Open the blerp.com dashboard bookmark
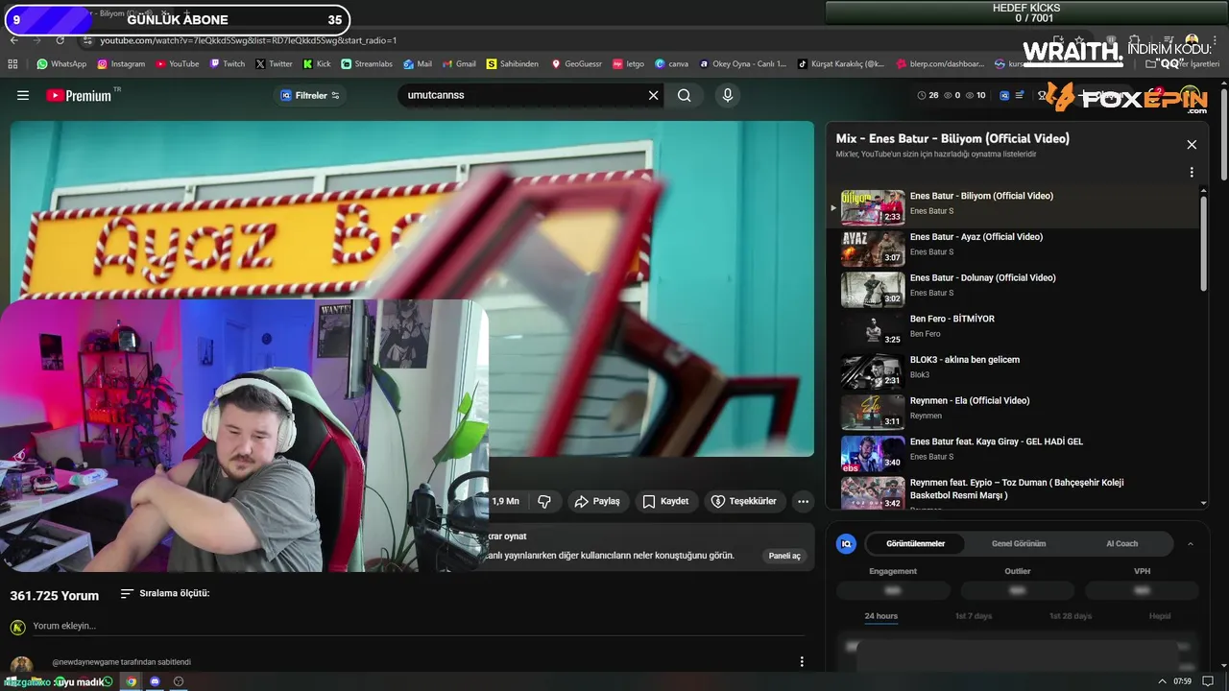The image size is (1229, 691). click(x=940, y=64)
